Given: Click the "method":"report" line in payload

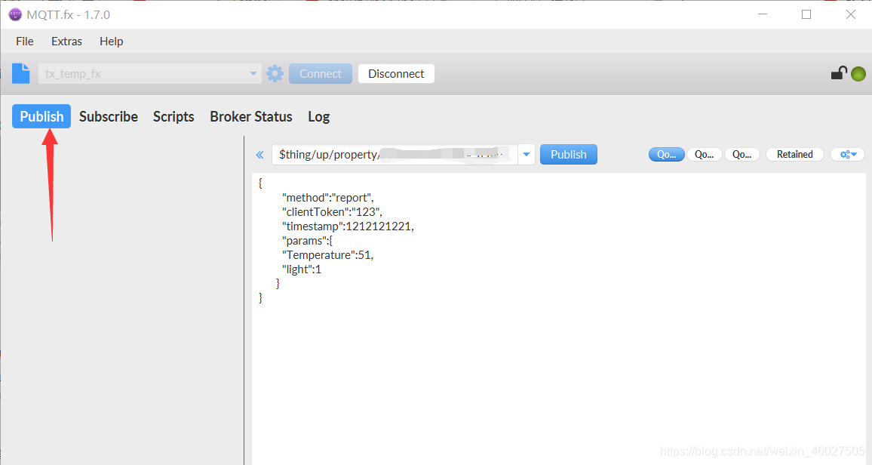Looking at the screenshot, I should [328, 198].
